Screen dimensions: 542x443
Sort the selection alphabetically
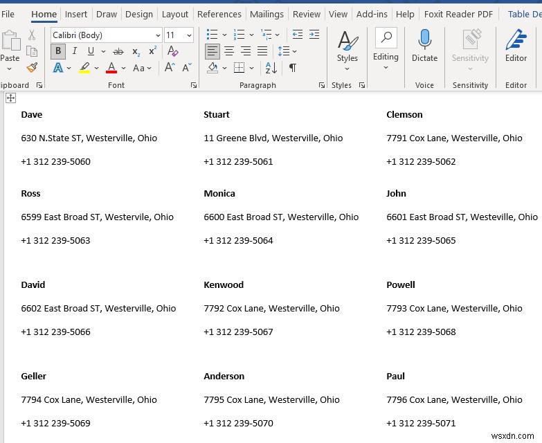point(271,68)
